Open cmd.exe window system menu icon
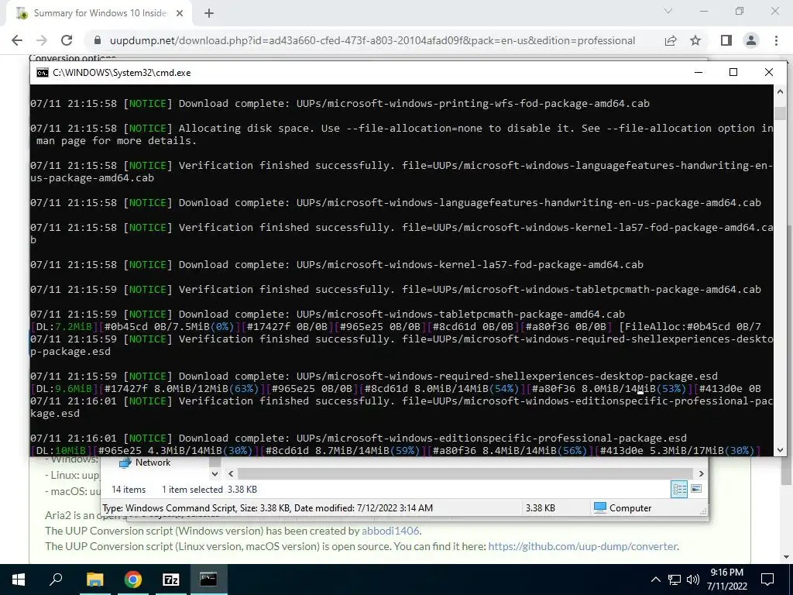 42,72
